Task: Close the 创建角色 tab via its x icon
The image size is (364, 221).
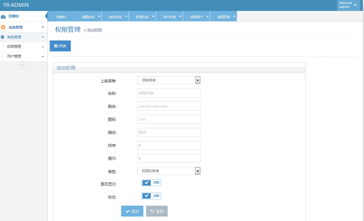Action: point(99,17)
